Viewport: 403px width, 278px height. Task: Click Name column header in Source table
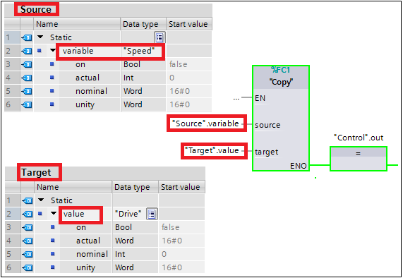pyautogui.click(x=77, y=24)
